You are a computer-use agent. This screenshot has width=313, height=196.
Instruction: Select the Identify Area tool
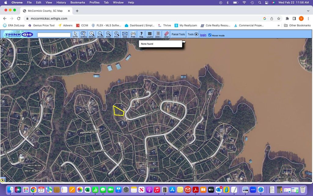pos(83,34)
